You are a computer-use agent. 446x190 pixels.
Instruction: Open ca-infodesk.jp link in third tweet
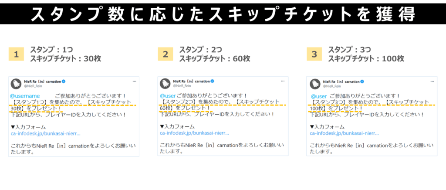click(x=345, y=133)
